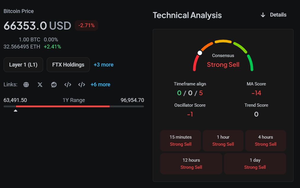Click the down arrow beside Details
300x188 pixels.
pyautogui.click(x=263, y=15)
